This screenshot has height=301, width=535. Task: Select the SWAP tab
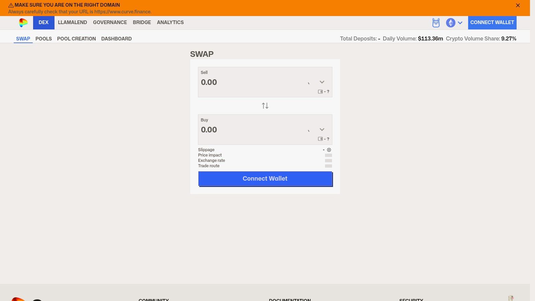click(x=23, y=39)
